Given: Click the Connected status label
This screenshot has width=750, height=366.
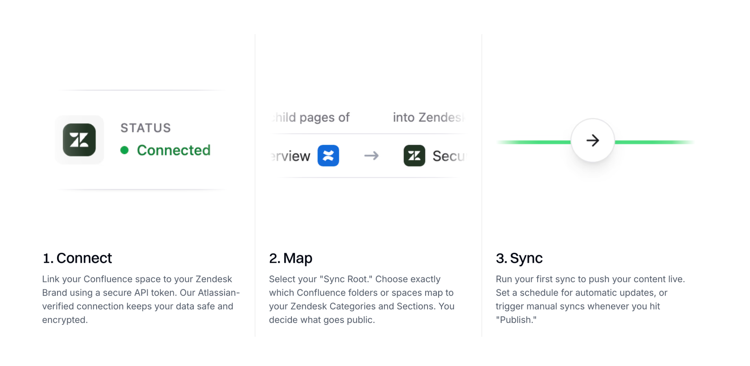Looking at the screenshot, I should point(174,150).
